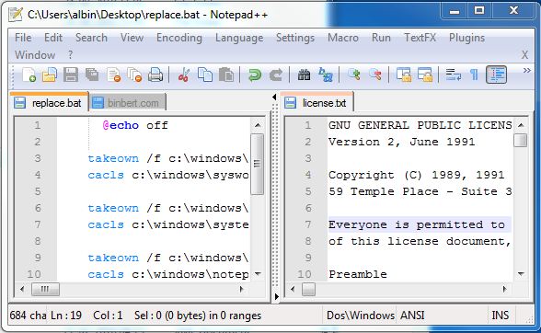Click the Save All toolbar icon
The height and width of the screenshot is (333, 541).
pyautogui.click(x=92, y=75)
